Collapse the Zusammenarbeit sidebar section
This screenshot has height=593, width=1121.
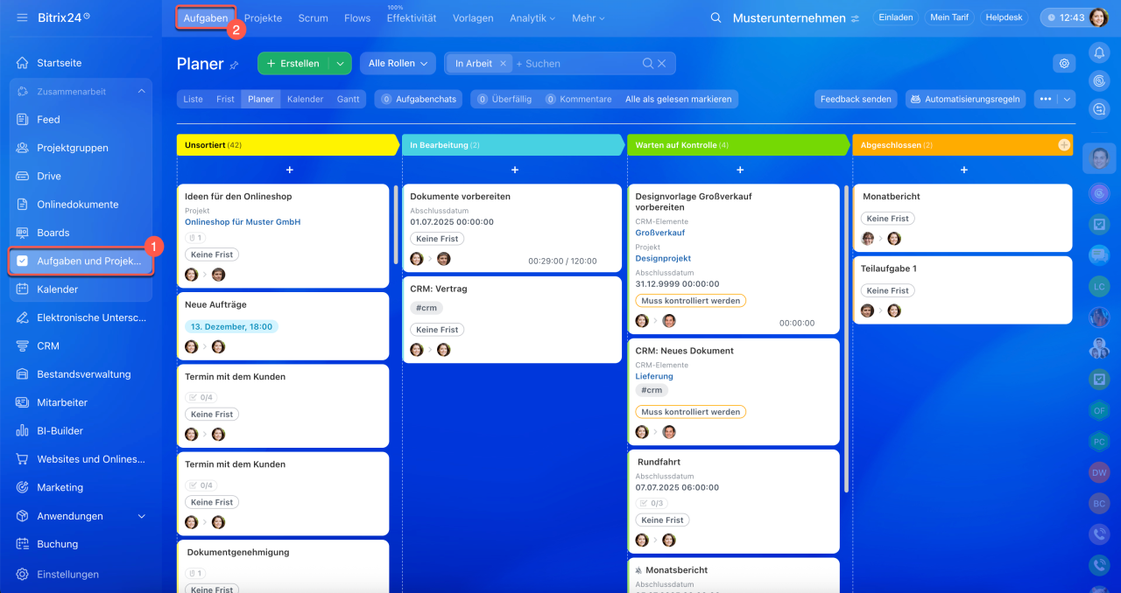point(142,91)
